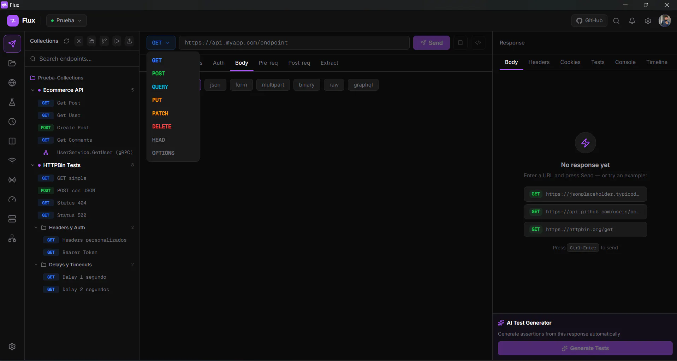This screenshot has width=677, height=361.
Task: Save request with the bookmark icon
Action: click(461, 43)
